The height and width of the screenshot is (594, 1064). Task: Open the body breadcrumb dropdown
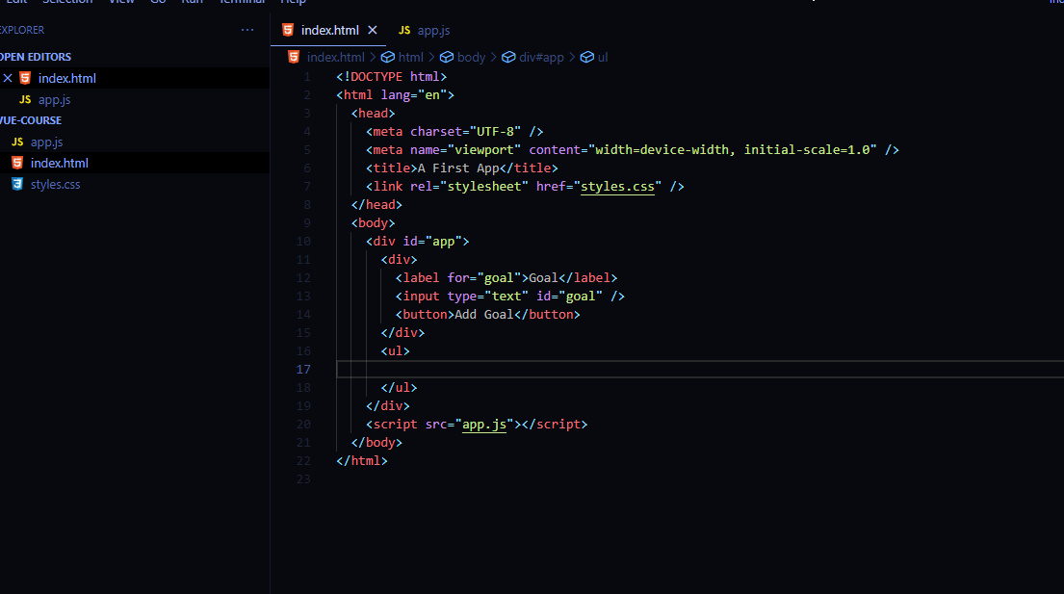[471, 58]
